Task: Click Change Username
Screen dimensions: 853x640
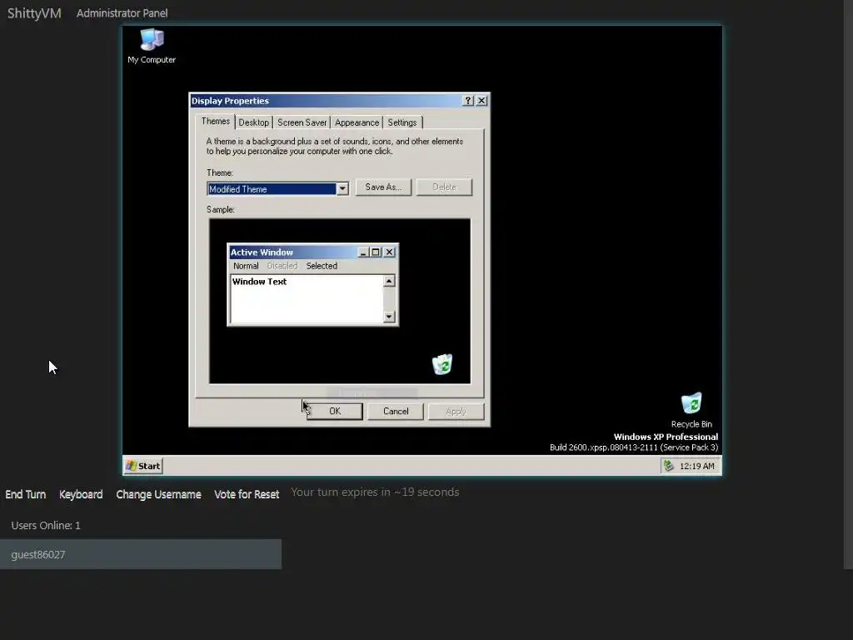Action: (x=158, y=494)
